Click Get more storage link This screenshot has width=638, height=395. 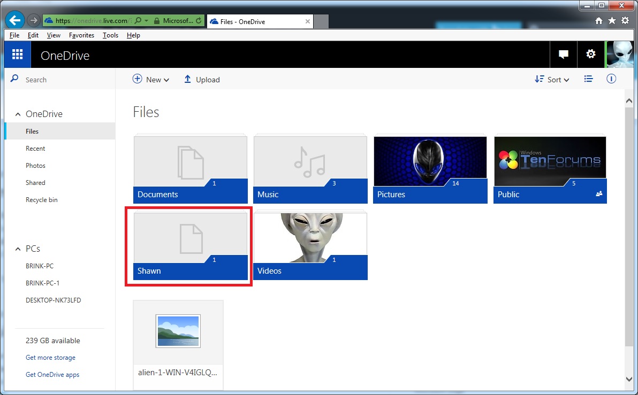coord(50,357)
